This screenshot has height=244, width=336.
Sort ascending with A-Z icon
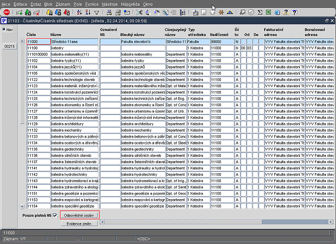(79, 13)
